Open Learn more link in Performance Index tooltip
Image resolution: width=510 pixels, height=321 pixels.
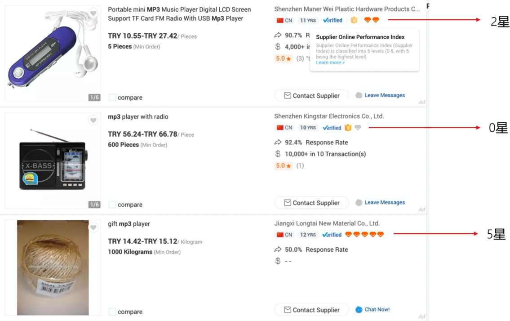[330, 62]
